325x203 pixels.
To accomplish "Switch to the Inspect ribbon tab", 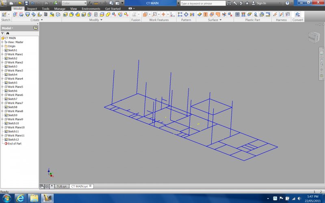I will (32, 8).
